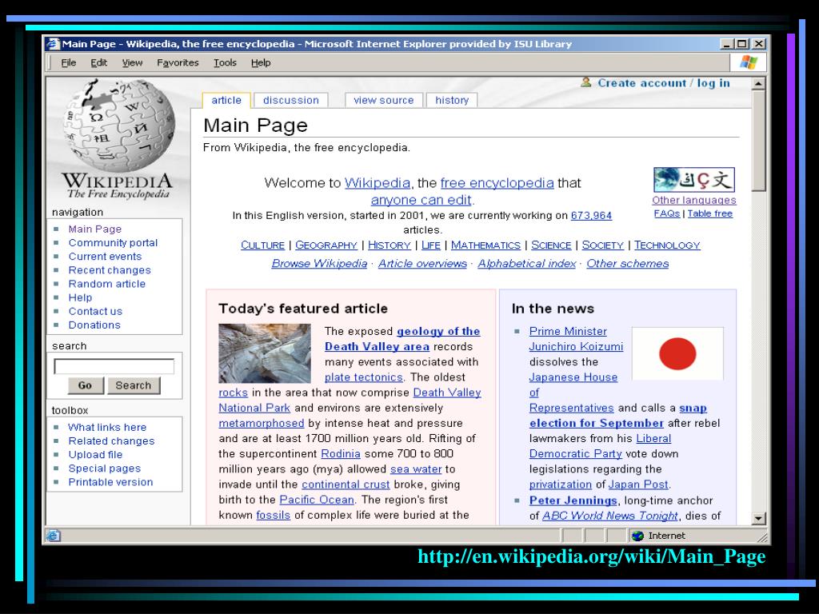Click the IE icon in the status bar
This screenshot has width=819, height=614.
click(54, 536)
